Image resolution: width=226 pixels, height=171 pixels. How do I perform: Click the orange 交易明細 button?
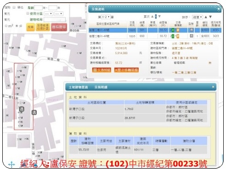pos(102,70)
